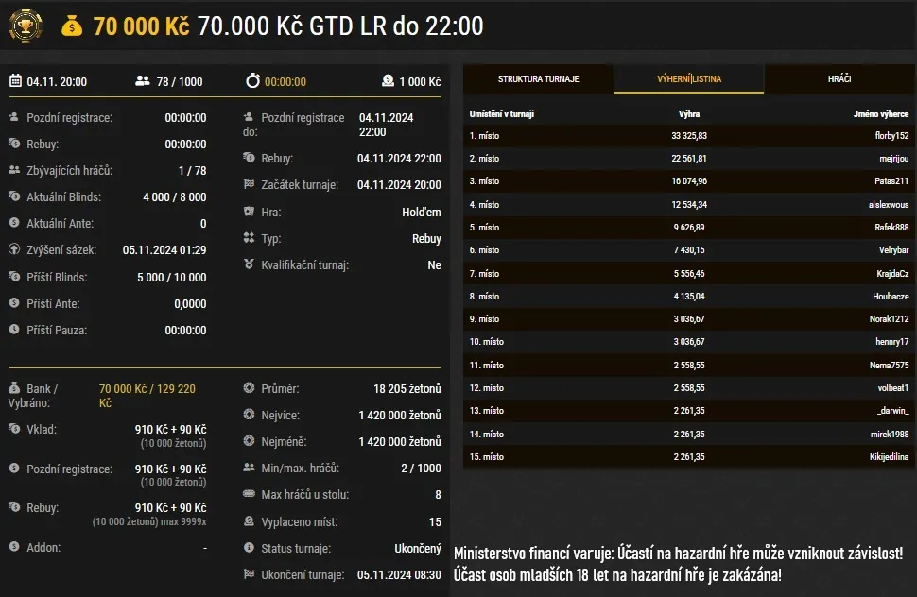Click the trophy icon beside Vyplaceno míst
This screenshot has height=597, width=917.
[249, 521]
